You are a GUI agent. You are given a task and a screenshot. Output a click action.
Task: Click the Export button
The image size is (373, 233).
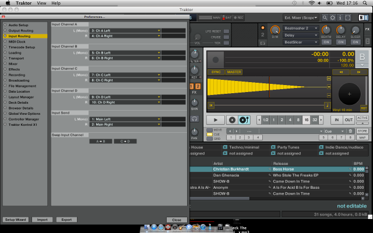[66, 220]
